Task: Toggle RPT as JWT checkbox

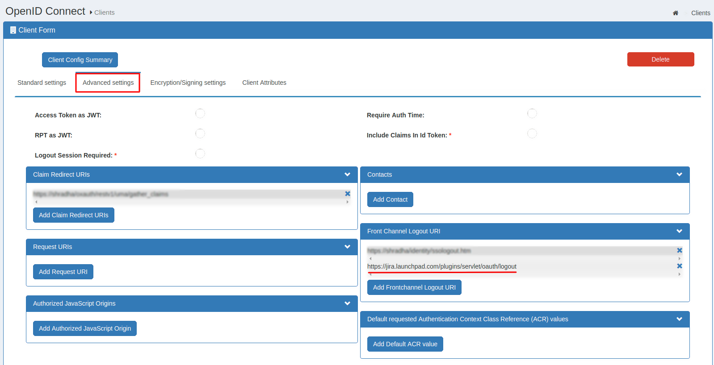Action: [x=200, y=133]
